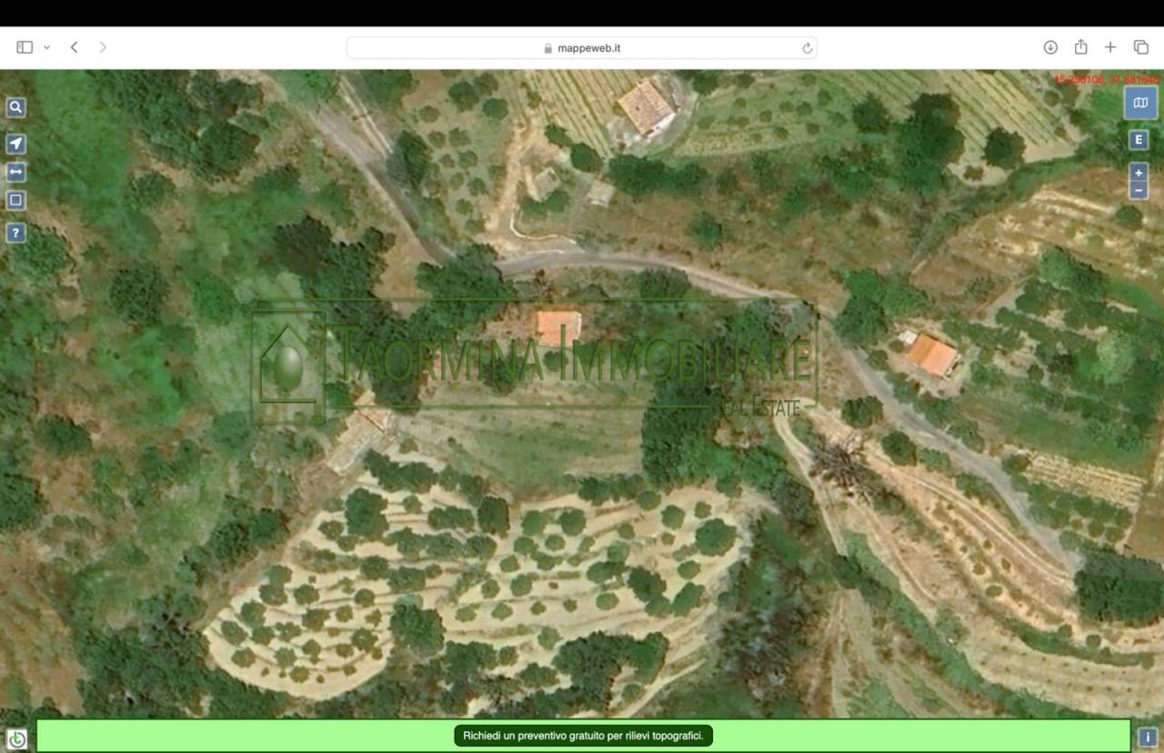Open the tab overview
Viewport: 1164px width, 753px height.
(1139, 46)
